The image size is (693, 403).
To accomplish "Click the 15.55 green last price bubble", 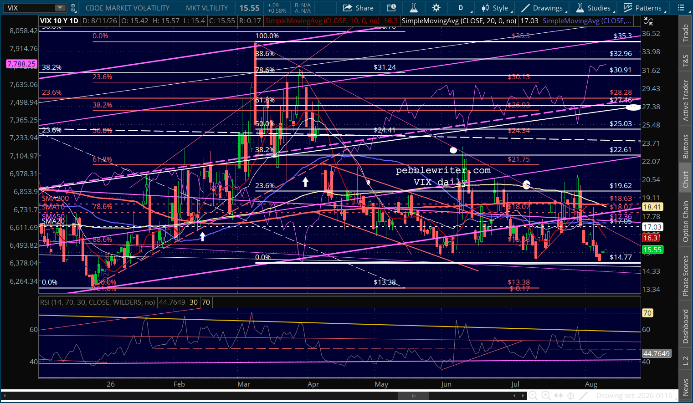I will click(652, 250).
